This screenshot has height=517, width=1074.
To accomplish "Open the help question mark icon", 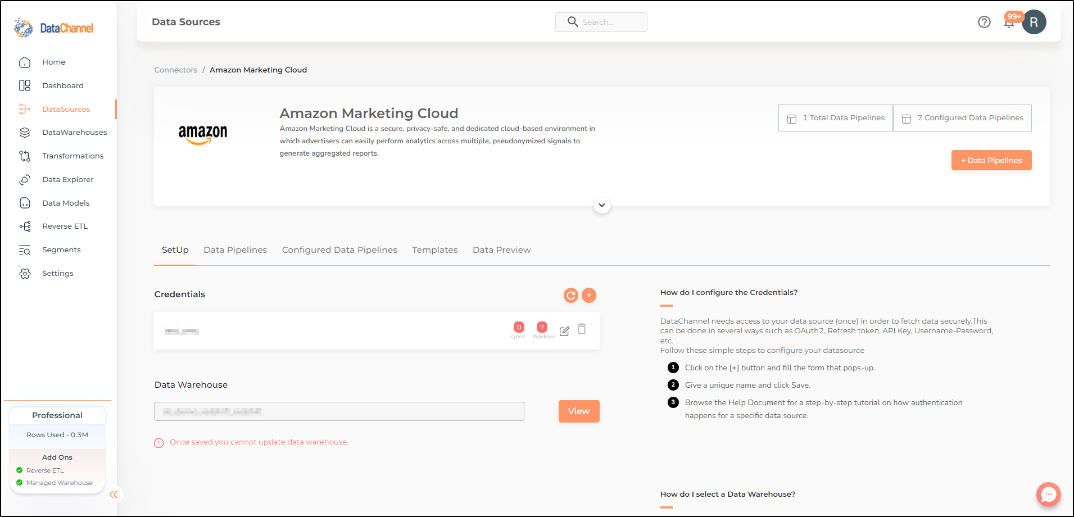I will pos(984,22).
